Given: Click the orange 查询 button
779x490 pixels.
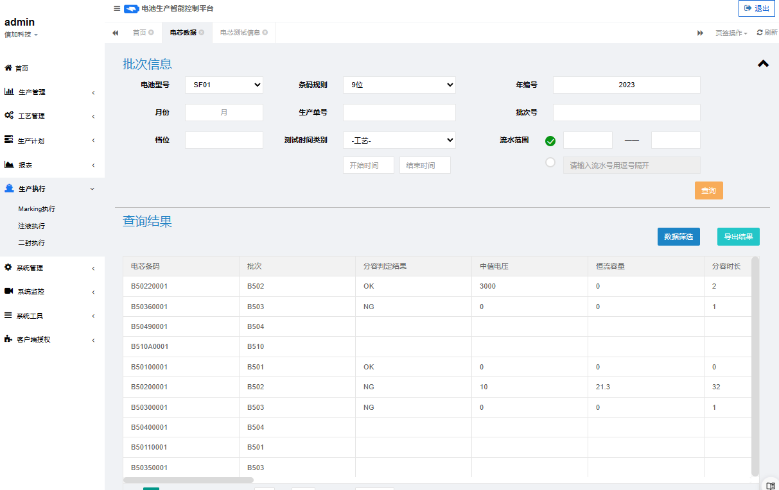Looking at the screenshot, I should (708, 190).
